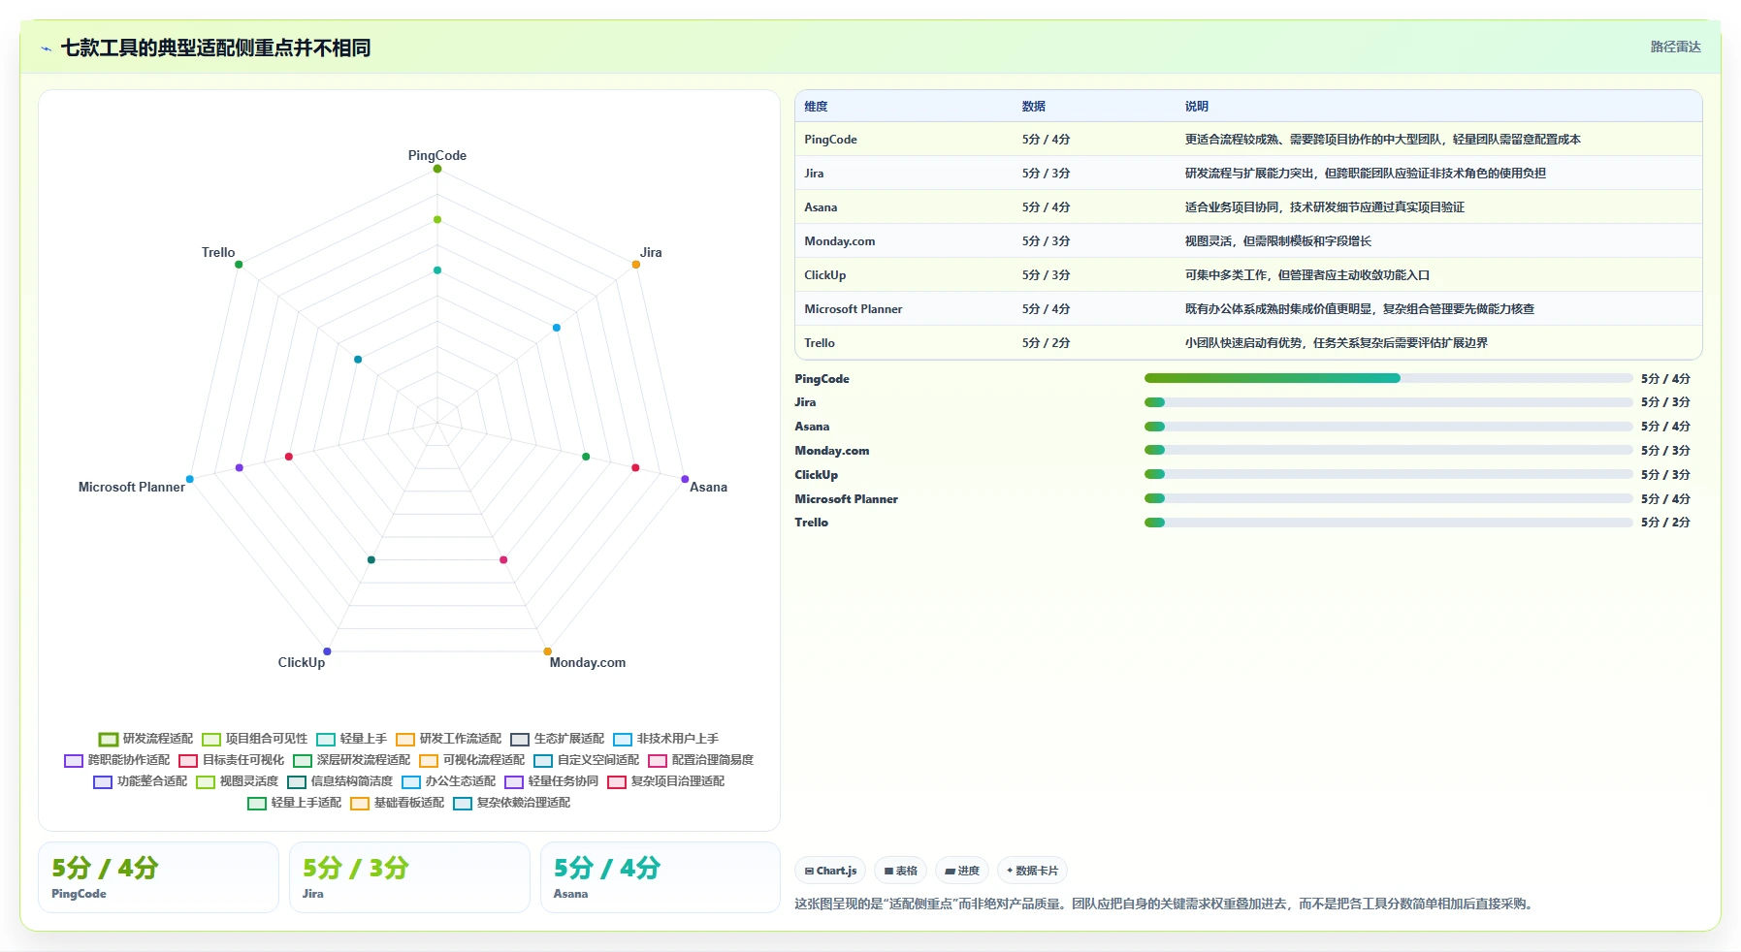Click the 轻量任务协同 legend color box

[x=514, y=782]
